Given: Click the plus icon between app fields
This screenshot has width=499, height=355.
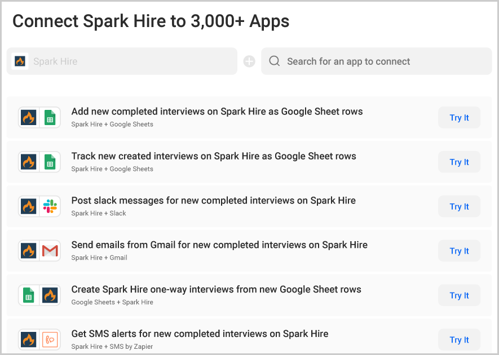Looking at the screenshot, I should point(249,61).
